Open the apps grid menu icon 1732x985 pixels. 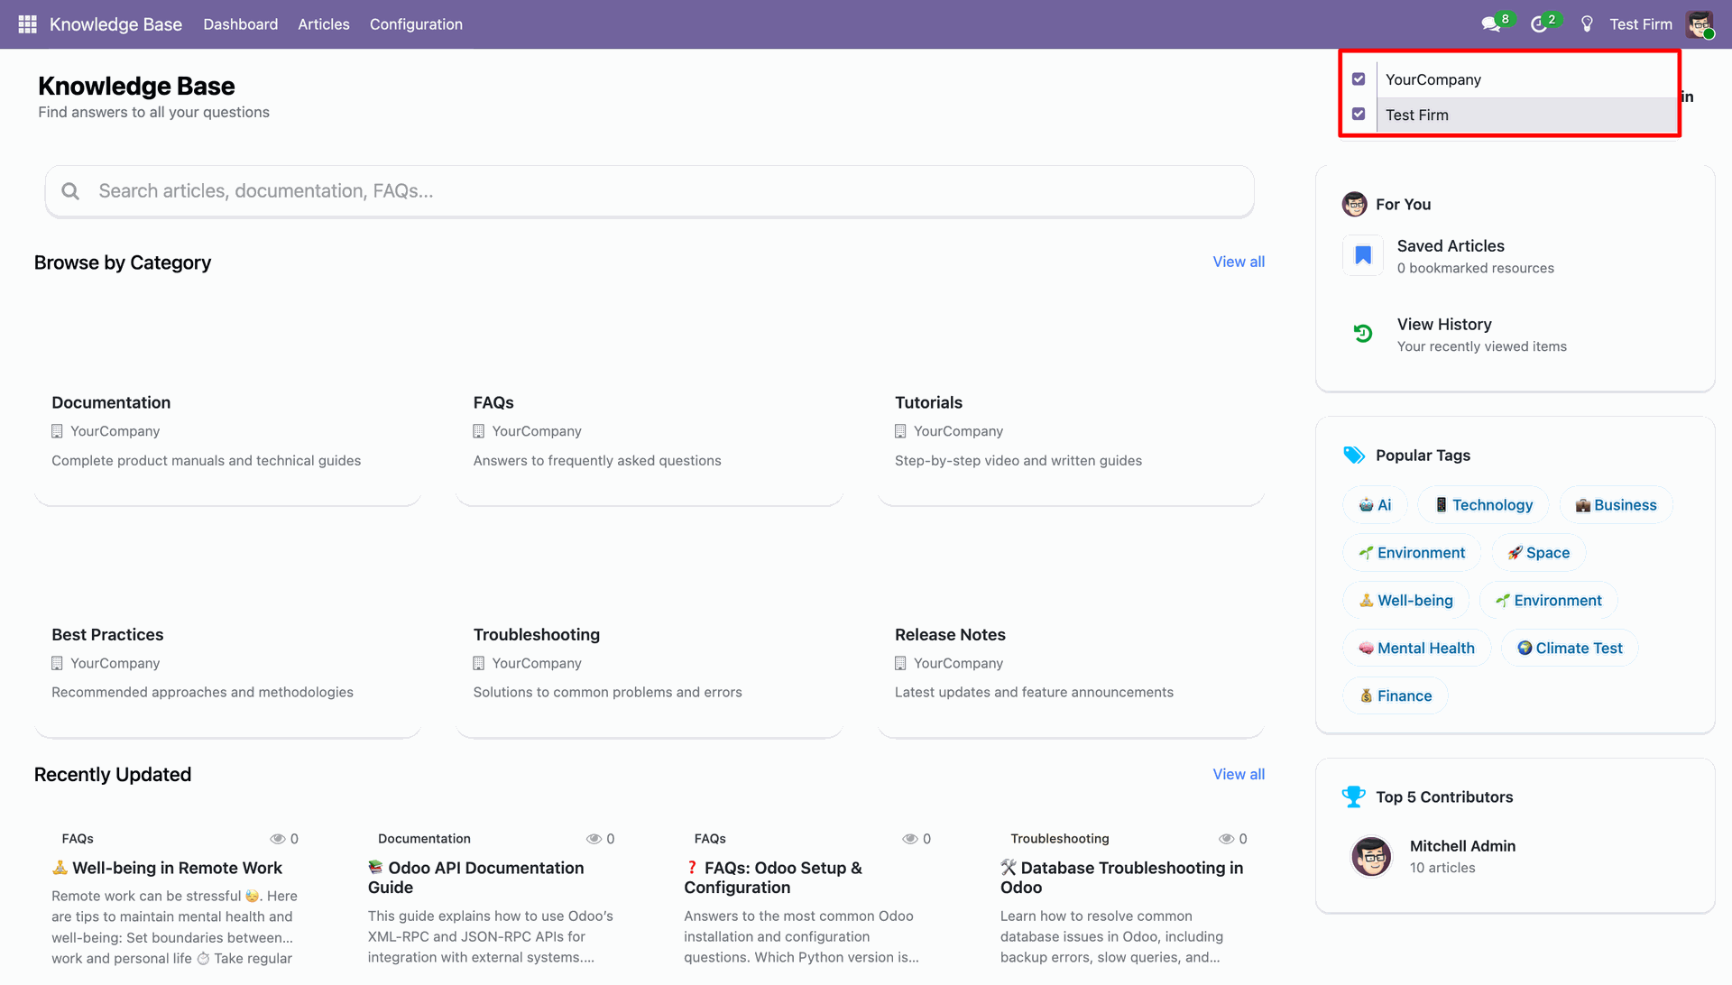(x=27, y=24)
